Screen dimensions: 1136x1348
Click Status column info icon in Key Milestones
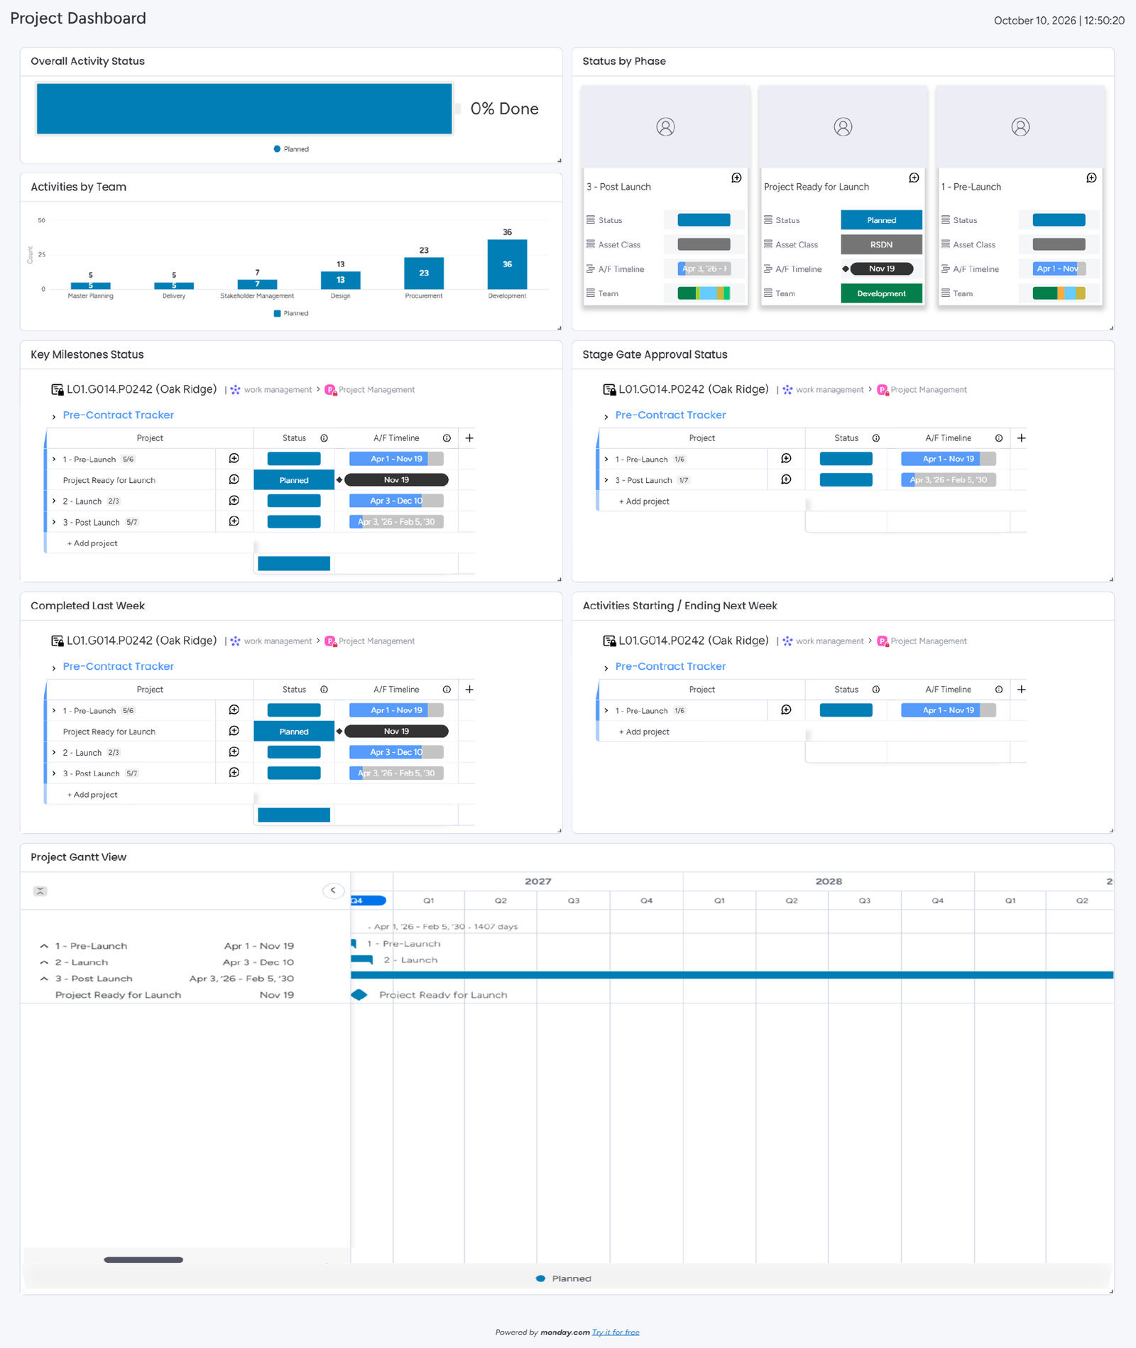[324, 438]
